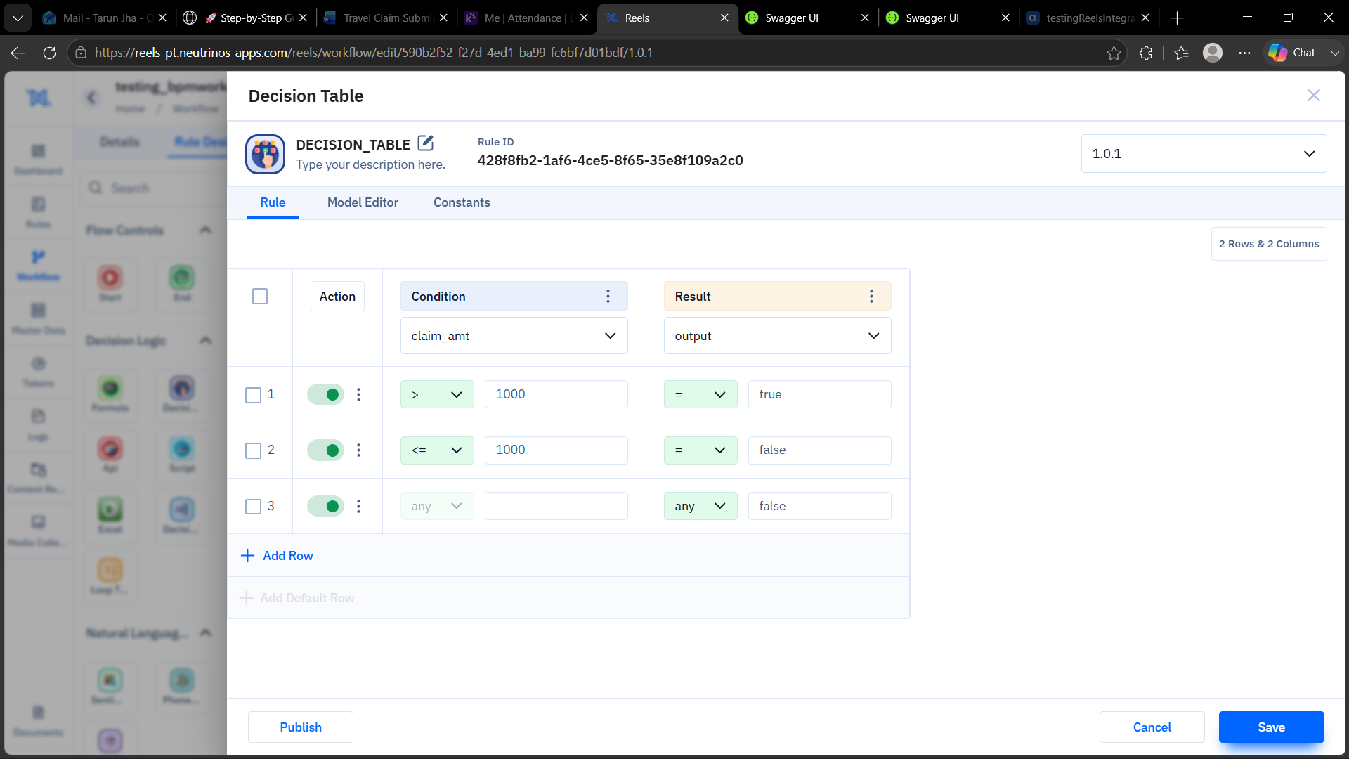The image size is (1349, 759).
Task: Edit the DECISION_TABLE name pencil icon
Action: tap(426, 143)
